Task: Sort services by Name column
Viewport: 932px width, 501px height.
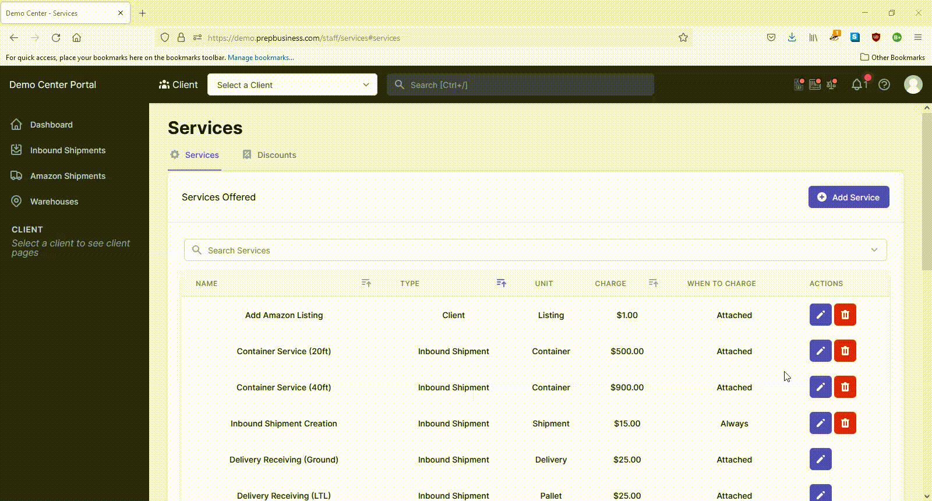Action: 366,283
